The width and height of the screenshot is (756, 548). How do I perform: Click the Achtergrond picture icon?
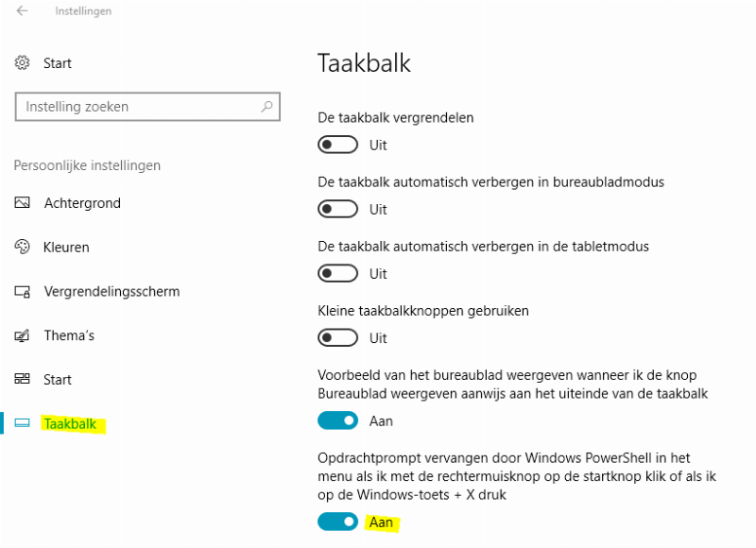tap(23, 203)
